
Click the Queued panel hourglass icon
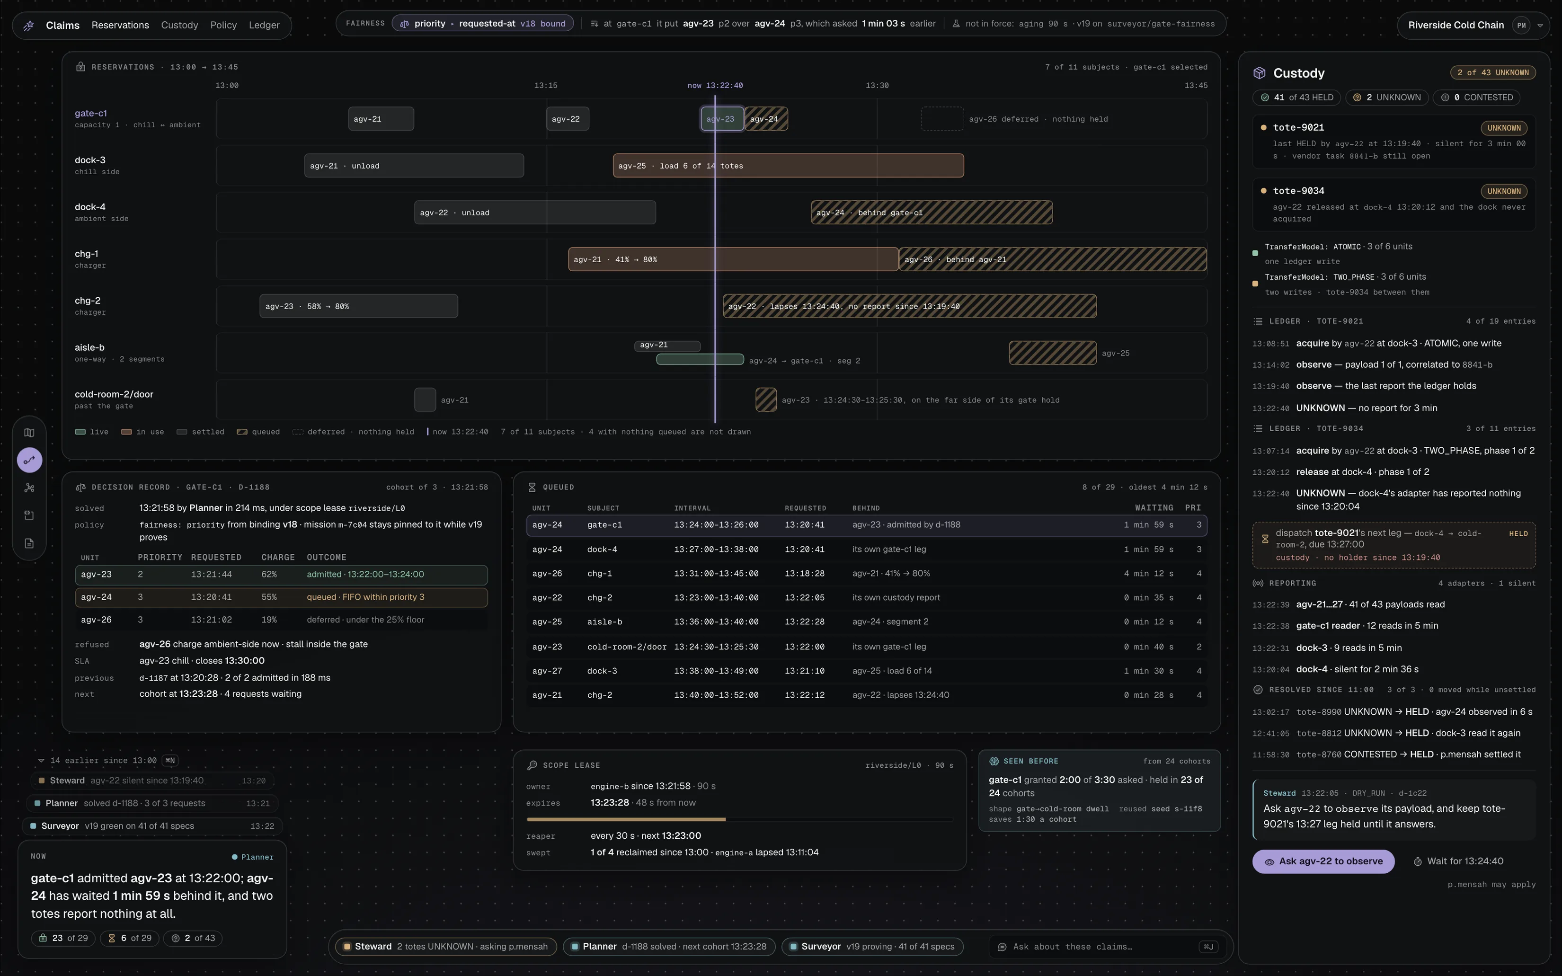532,488
